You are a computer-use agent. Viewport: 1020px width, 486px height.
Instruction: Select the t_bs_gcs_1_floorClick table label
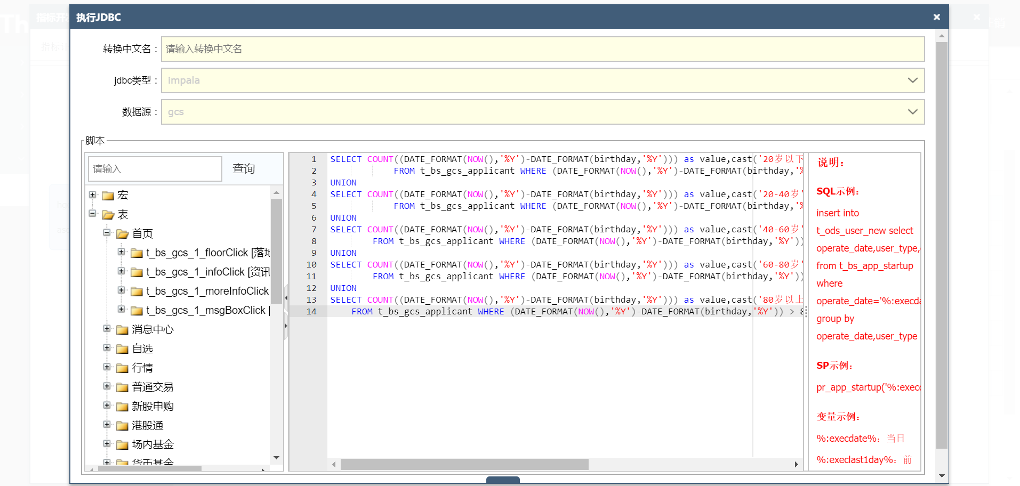[208, 253]
